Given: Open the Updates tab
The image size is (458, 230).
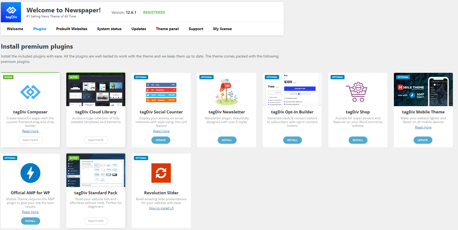Looking at the screenshot, I should (x=139, y=29).
